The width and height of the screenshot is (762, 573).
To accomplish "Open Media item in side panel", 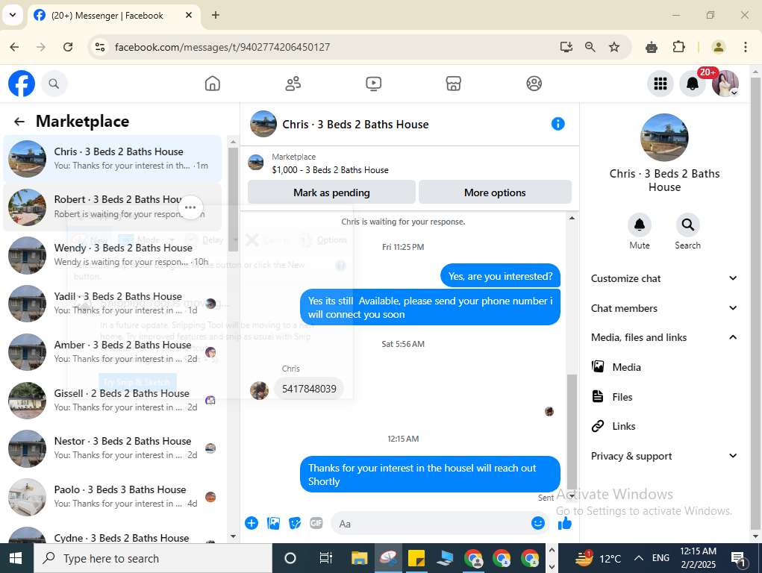I will [664, 367].
